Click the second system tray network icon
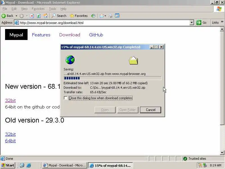This screenshot has width=225, height=169. click(x=205, y=165)
